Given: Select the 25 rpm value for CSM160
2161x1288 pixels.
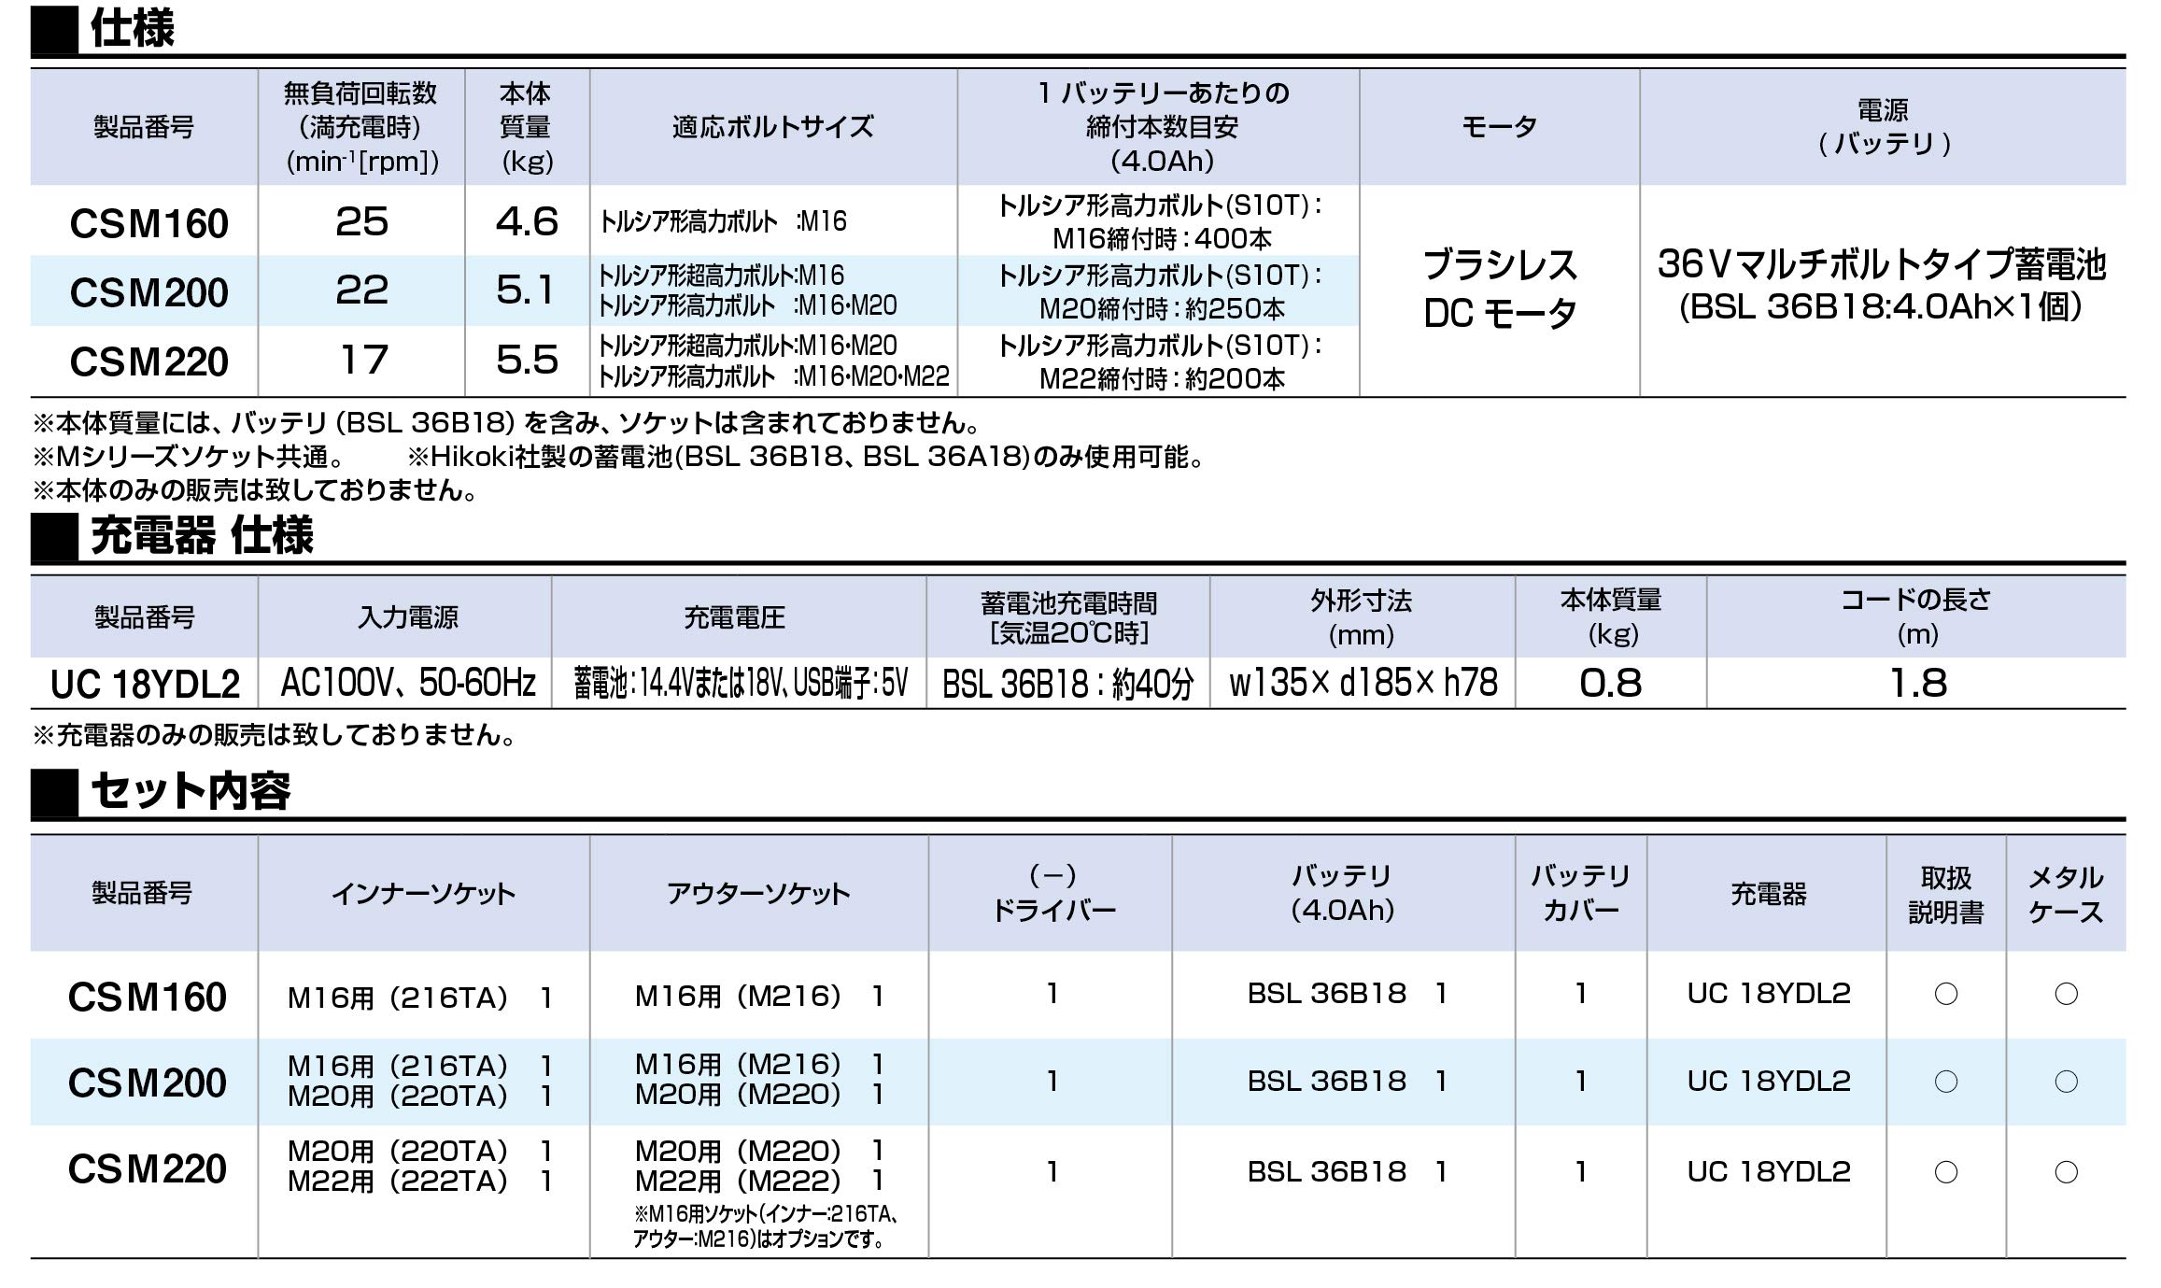Looking at the screenshot, I should (361, 221).
